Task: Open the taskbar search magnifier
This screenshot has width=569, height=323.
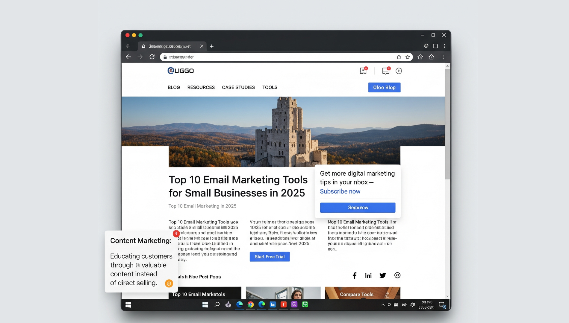Action: (x=217, y=304)
